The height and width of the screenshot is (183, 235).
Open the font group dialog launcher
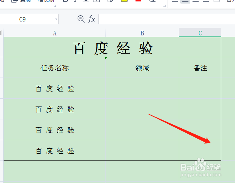[x=165, y=6]
